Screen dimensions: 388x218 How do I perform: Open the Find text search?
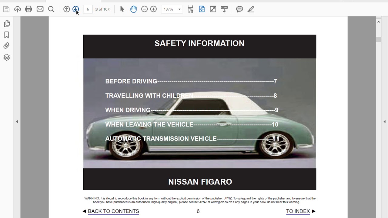51,9
